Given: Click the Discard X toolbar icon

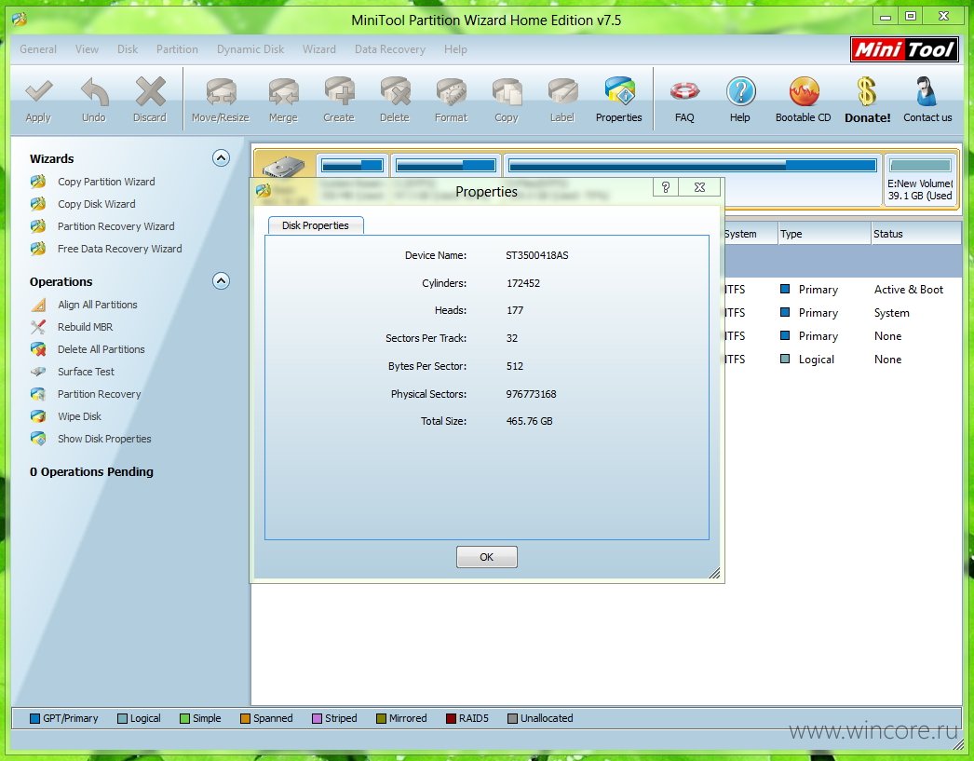Looking at the screenshot, I should (x=150, y=92).
